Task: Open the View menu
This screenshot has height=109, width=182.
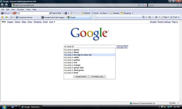Action: [x=13, y=10]
